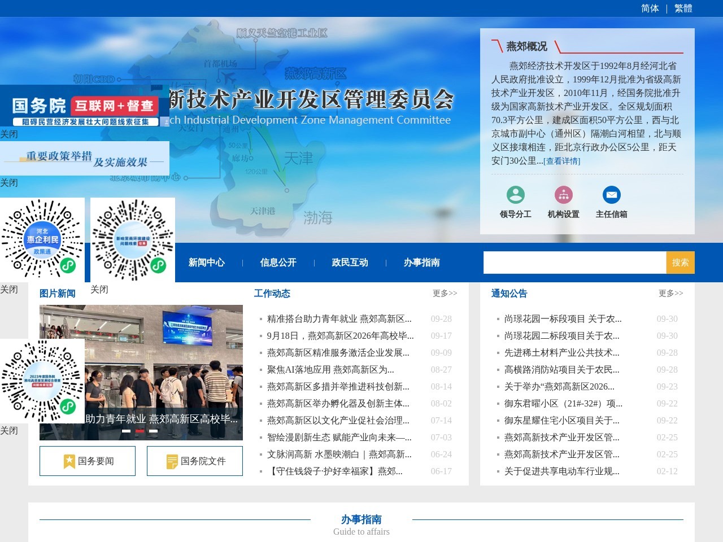This screenshot has width=723, height=542.
Task: Select the red active carousel dot
Action: pos(140,431)
